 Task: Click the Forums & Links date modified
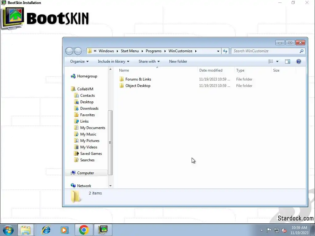[x=214, y=79]
